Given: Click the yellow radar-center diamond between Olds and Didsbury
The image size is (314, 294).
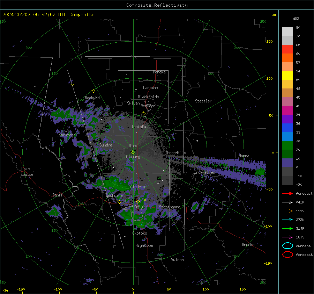Looking at the screenshot, I should click(133, 152).
